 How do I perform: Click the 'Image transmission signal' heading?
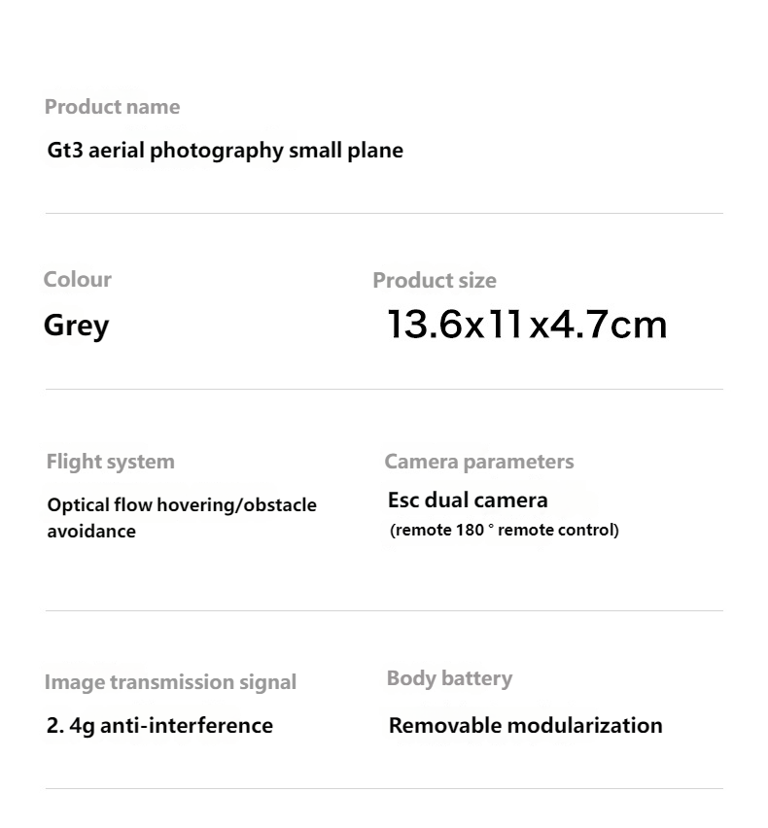point(170,682)
